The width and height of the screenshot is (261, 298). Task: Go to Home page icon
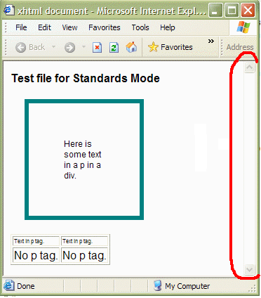131,47
